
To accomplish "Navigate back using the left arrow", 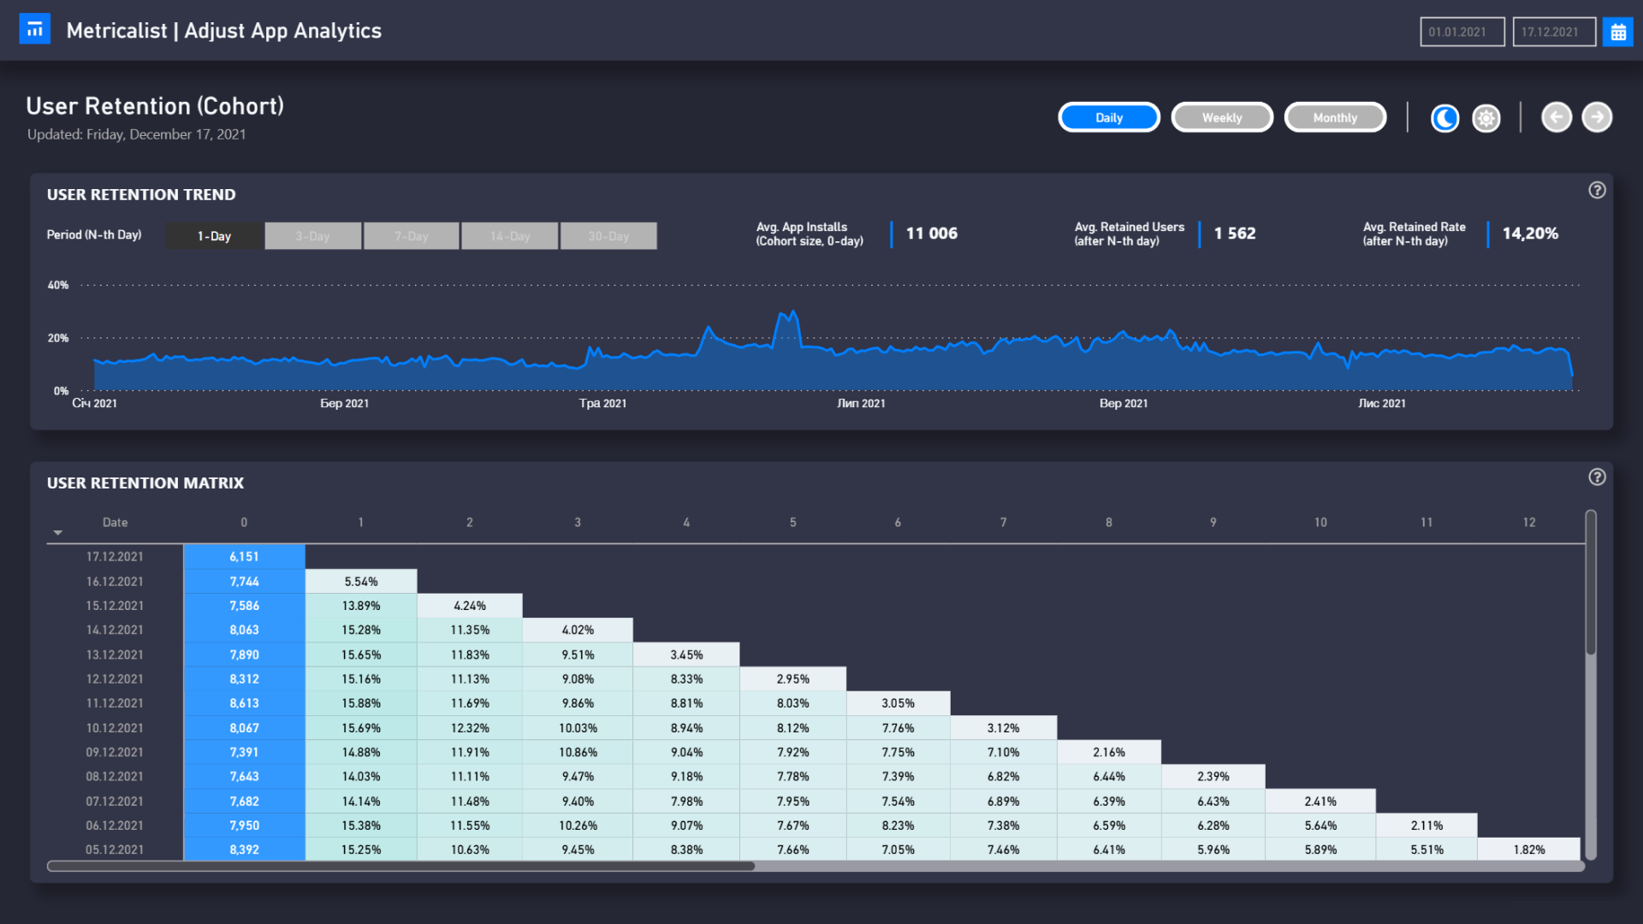I will coord(1557,117).
